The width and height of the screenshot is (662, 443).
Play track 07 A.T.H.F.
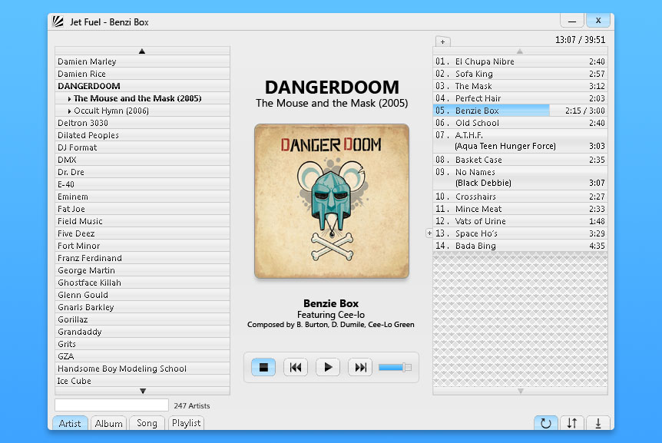point(520,141)
